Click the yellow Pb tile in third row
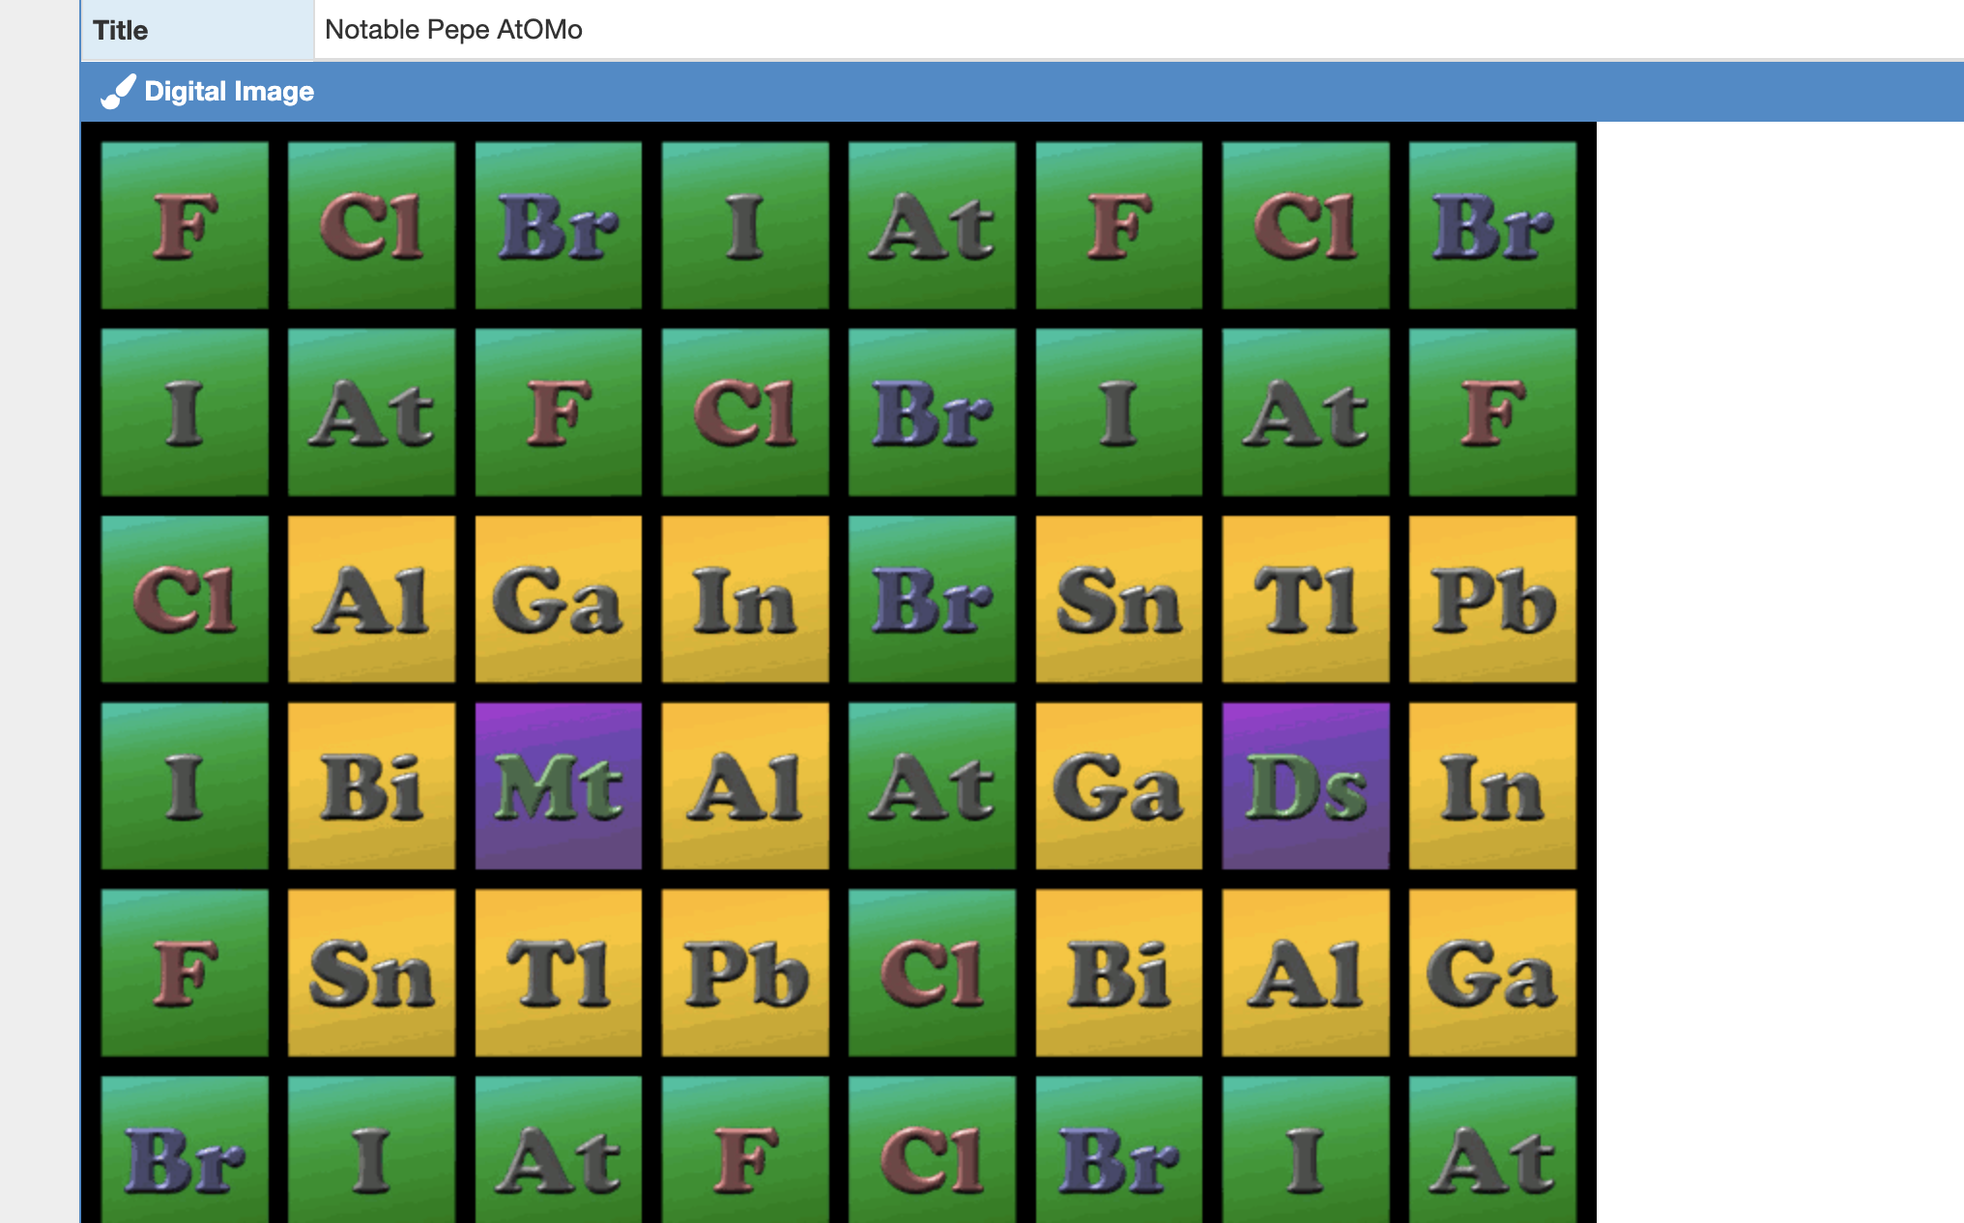Screen dimensions: 1964x1223 1491,599
